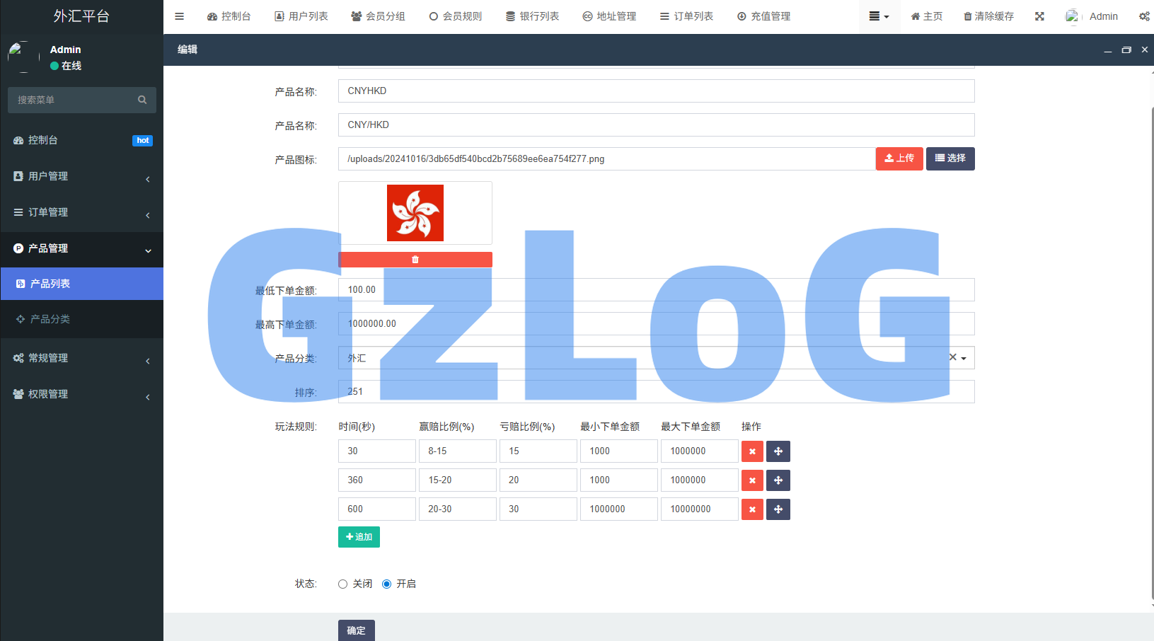Open the settings gear at top right
Viewport: 1154px width, 641px height.
pyautogui.click(x=1144, y=16)
